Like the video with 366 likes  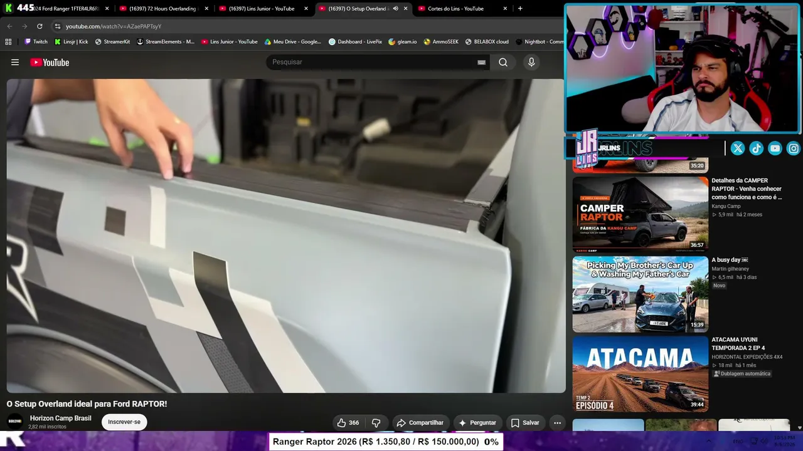[348, 423]
